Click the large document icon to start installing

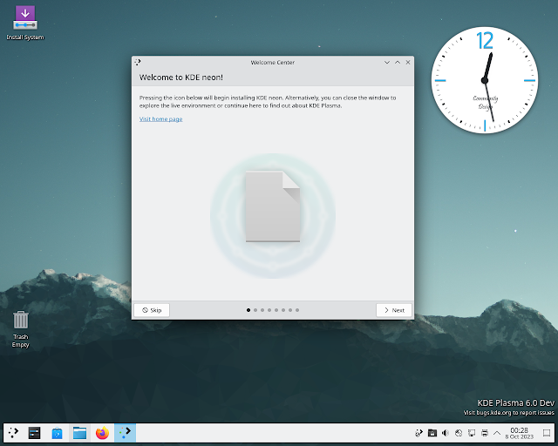click(x=273, y=206)
